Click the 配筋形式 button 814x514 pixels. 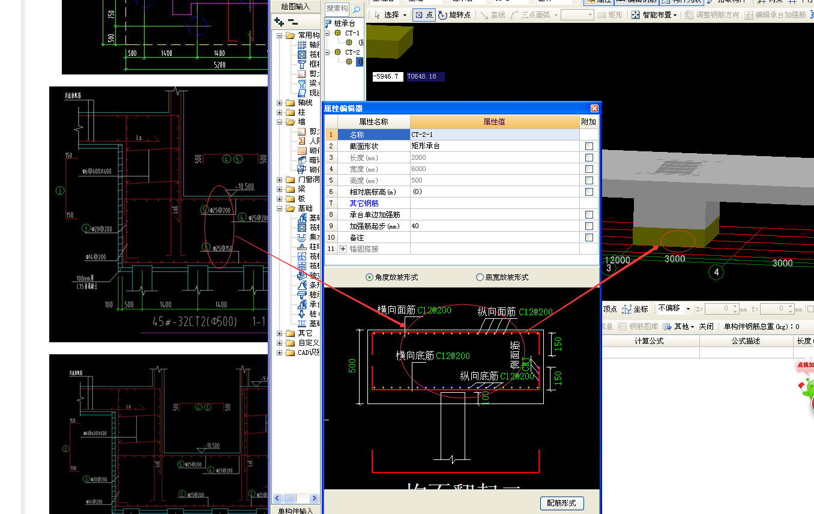point(562,503)
